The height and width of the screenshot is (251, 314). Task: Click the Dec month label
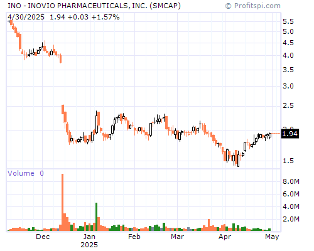point(43,237)
